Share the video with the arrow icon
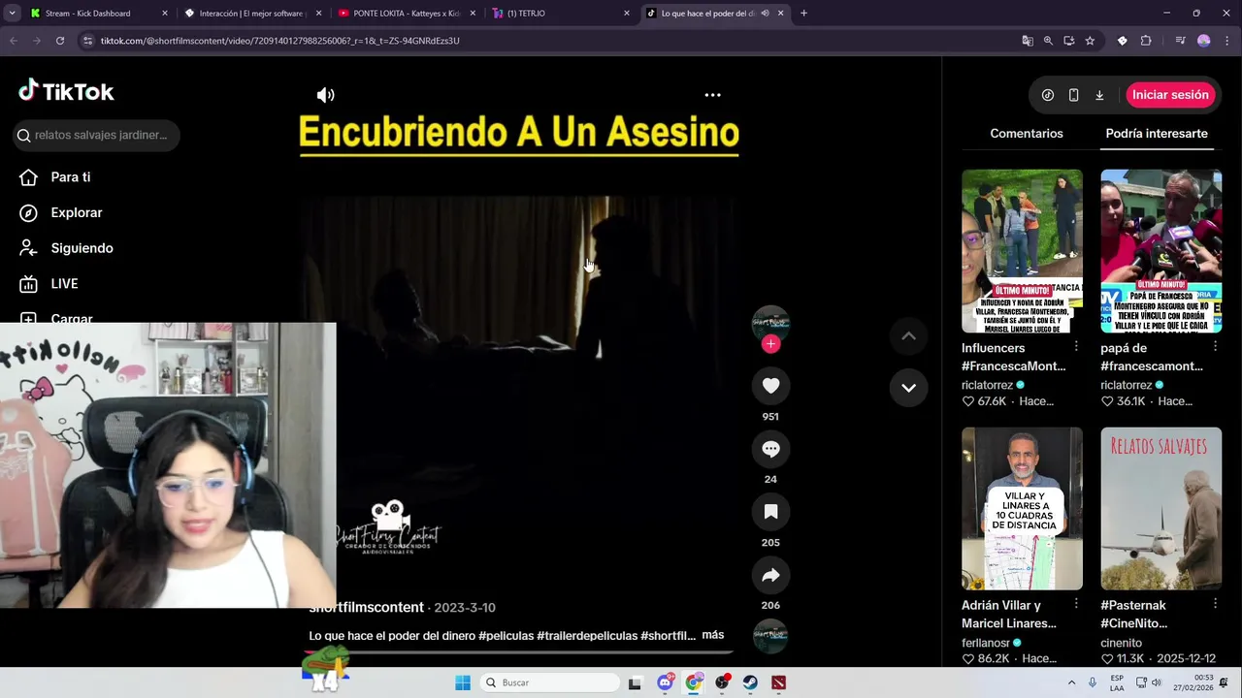1242x698 pixels. tap(770, 575)
